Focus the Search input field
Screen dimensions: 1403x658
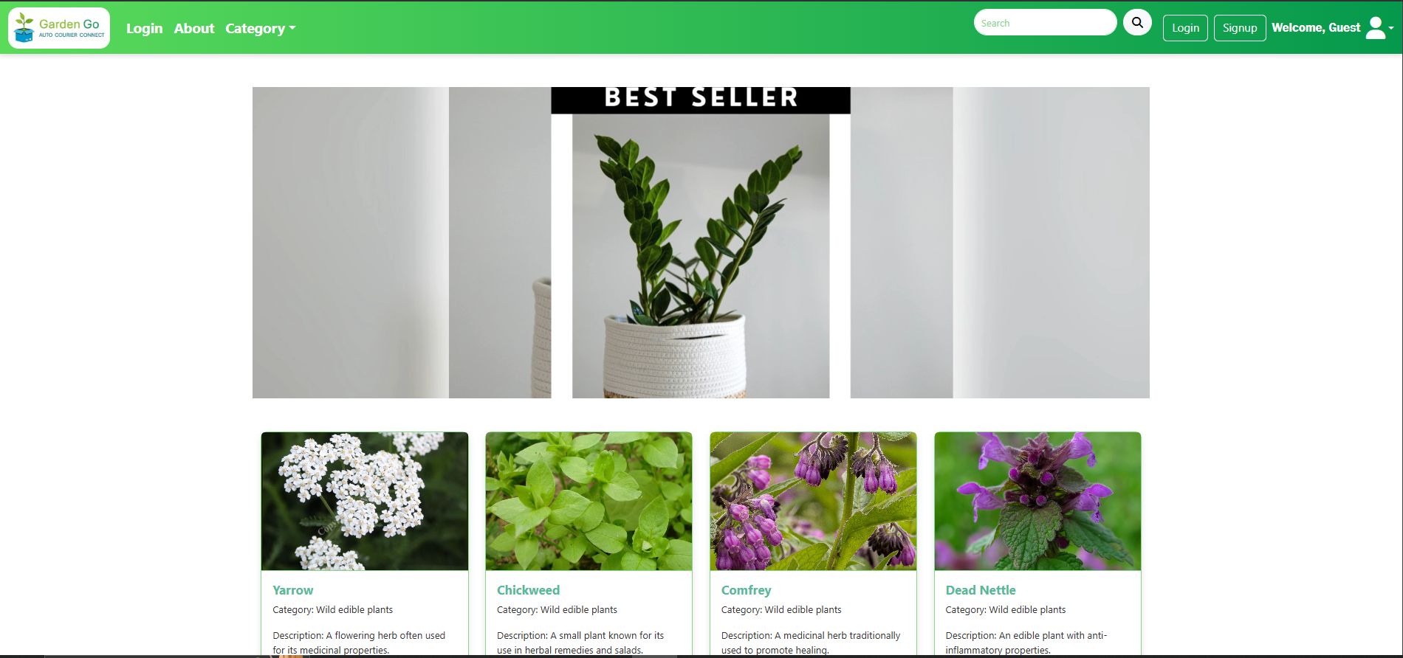click(1045, 22)
